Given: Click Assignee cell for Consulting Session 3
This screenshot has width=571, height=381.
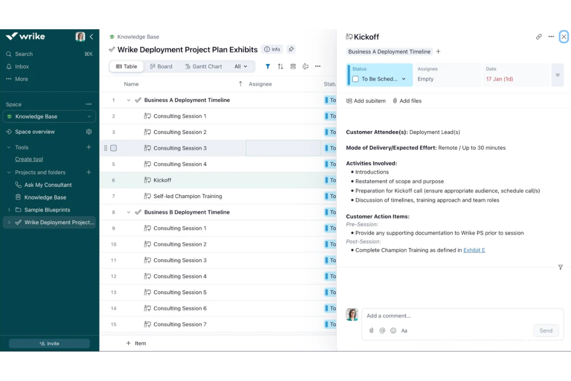Looking at the screenshot, I should [283, 148].
